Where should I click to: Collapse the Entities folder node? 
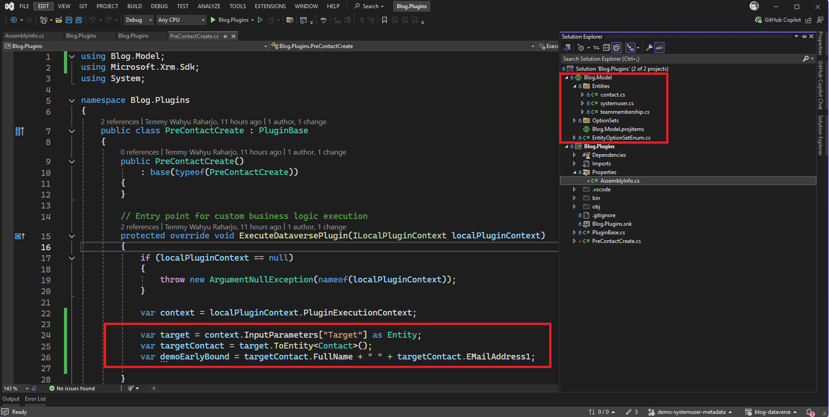click(575, 86)
